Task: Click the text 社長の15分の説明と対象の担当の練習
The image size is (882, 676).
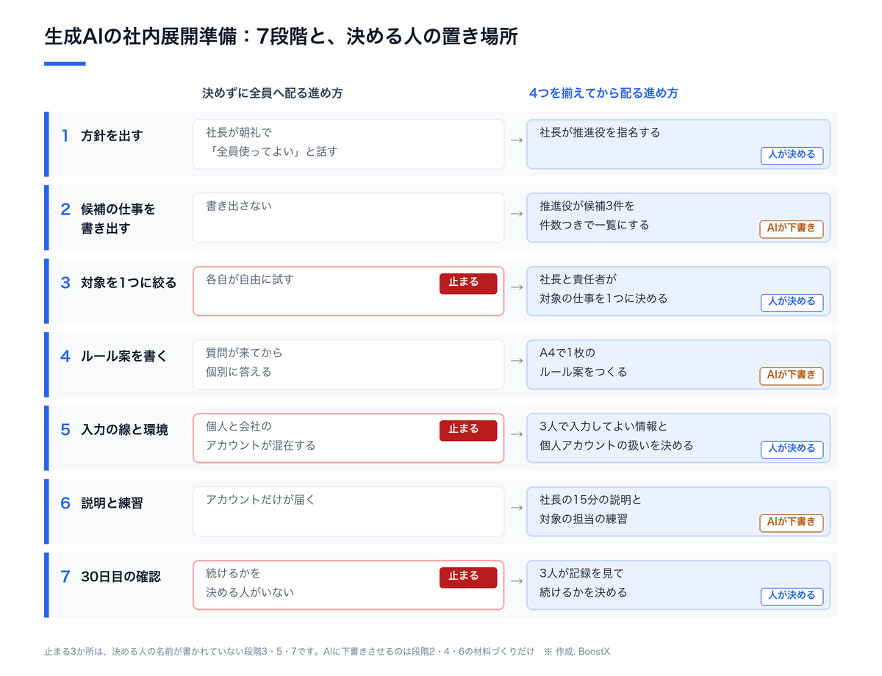Action: click(591, 509)
